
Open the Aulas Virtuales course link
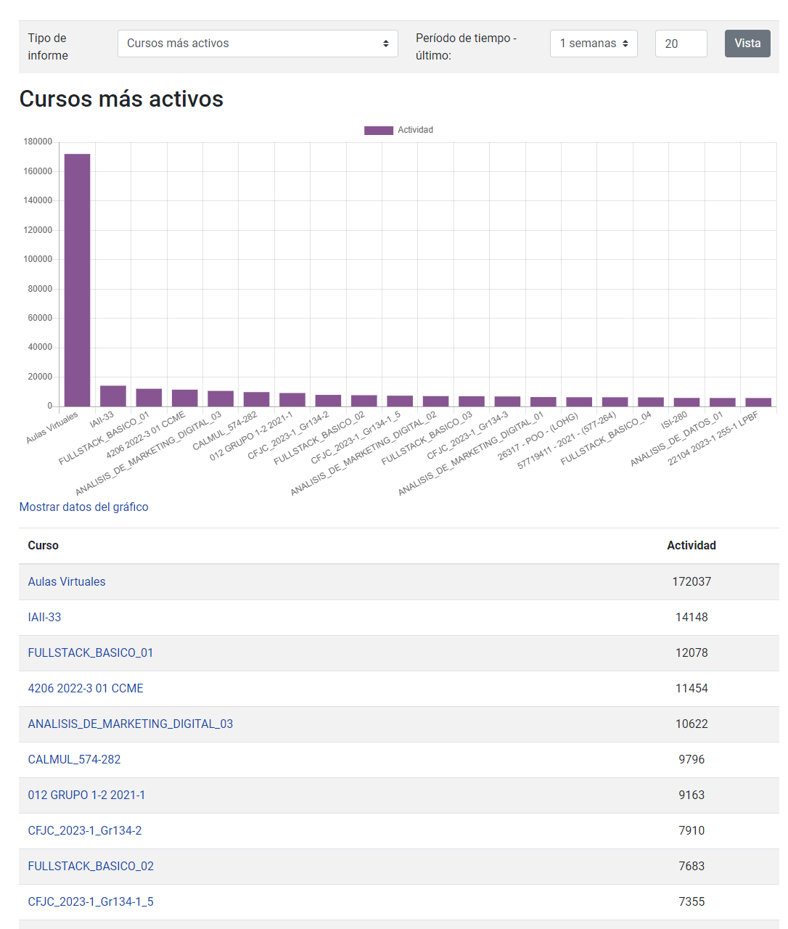[67, 581]
